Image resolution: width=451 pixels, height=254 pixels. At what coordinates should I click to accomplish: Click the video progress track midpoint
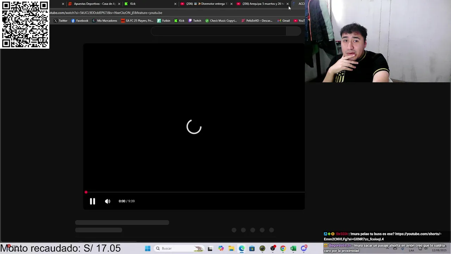pyautogui.click(x=195, y=192)
